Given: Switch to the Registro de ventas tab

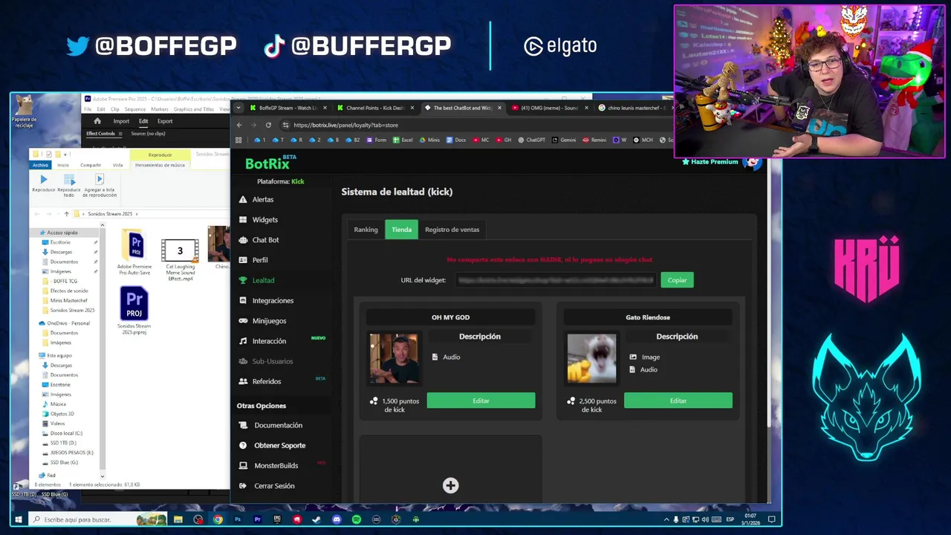Looking at the screenshot, I should [452, 230].
